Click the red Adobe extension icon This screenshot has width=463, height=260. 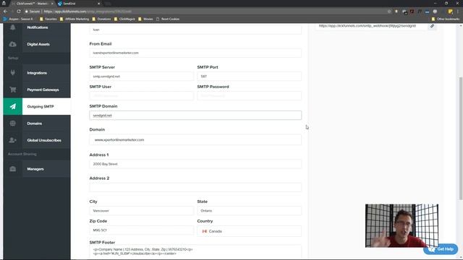pyautogui.click(x=412, y=12)
